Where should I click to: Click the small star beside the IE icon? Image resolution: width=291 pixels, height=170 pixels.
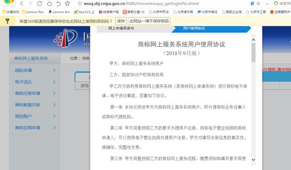258,3
